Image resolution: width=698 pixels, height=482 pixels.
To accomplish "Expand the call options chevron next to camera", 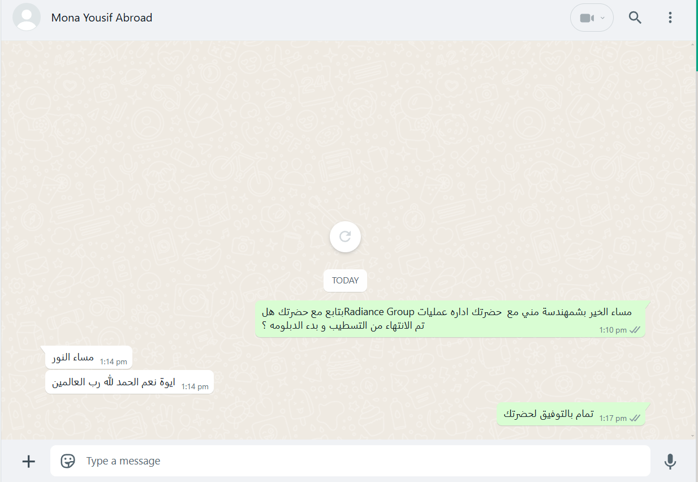I will click(x=603, y=18).
